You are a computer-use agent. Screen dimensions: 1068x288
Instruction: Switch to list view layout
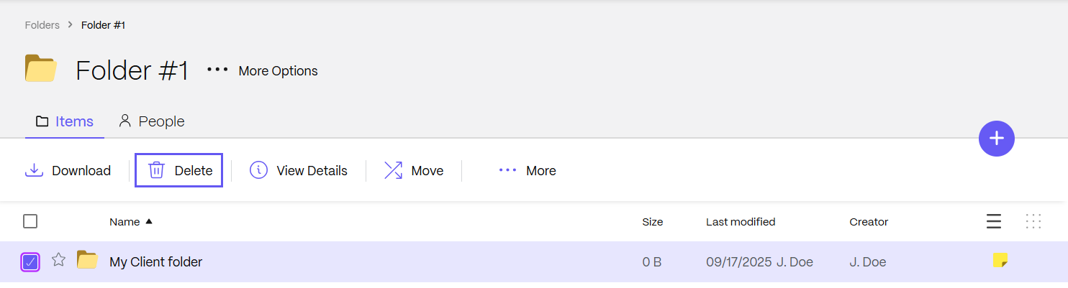(x=993, y=221)
